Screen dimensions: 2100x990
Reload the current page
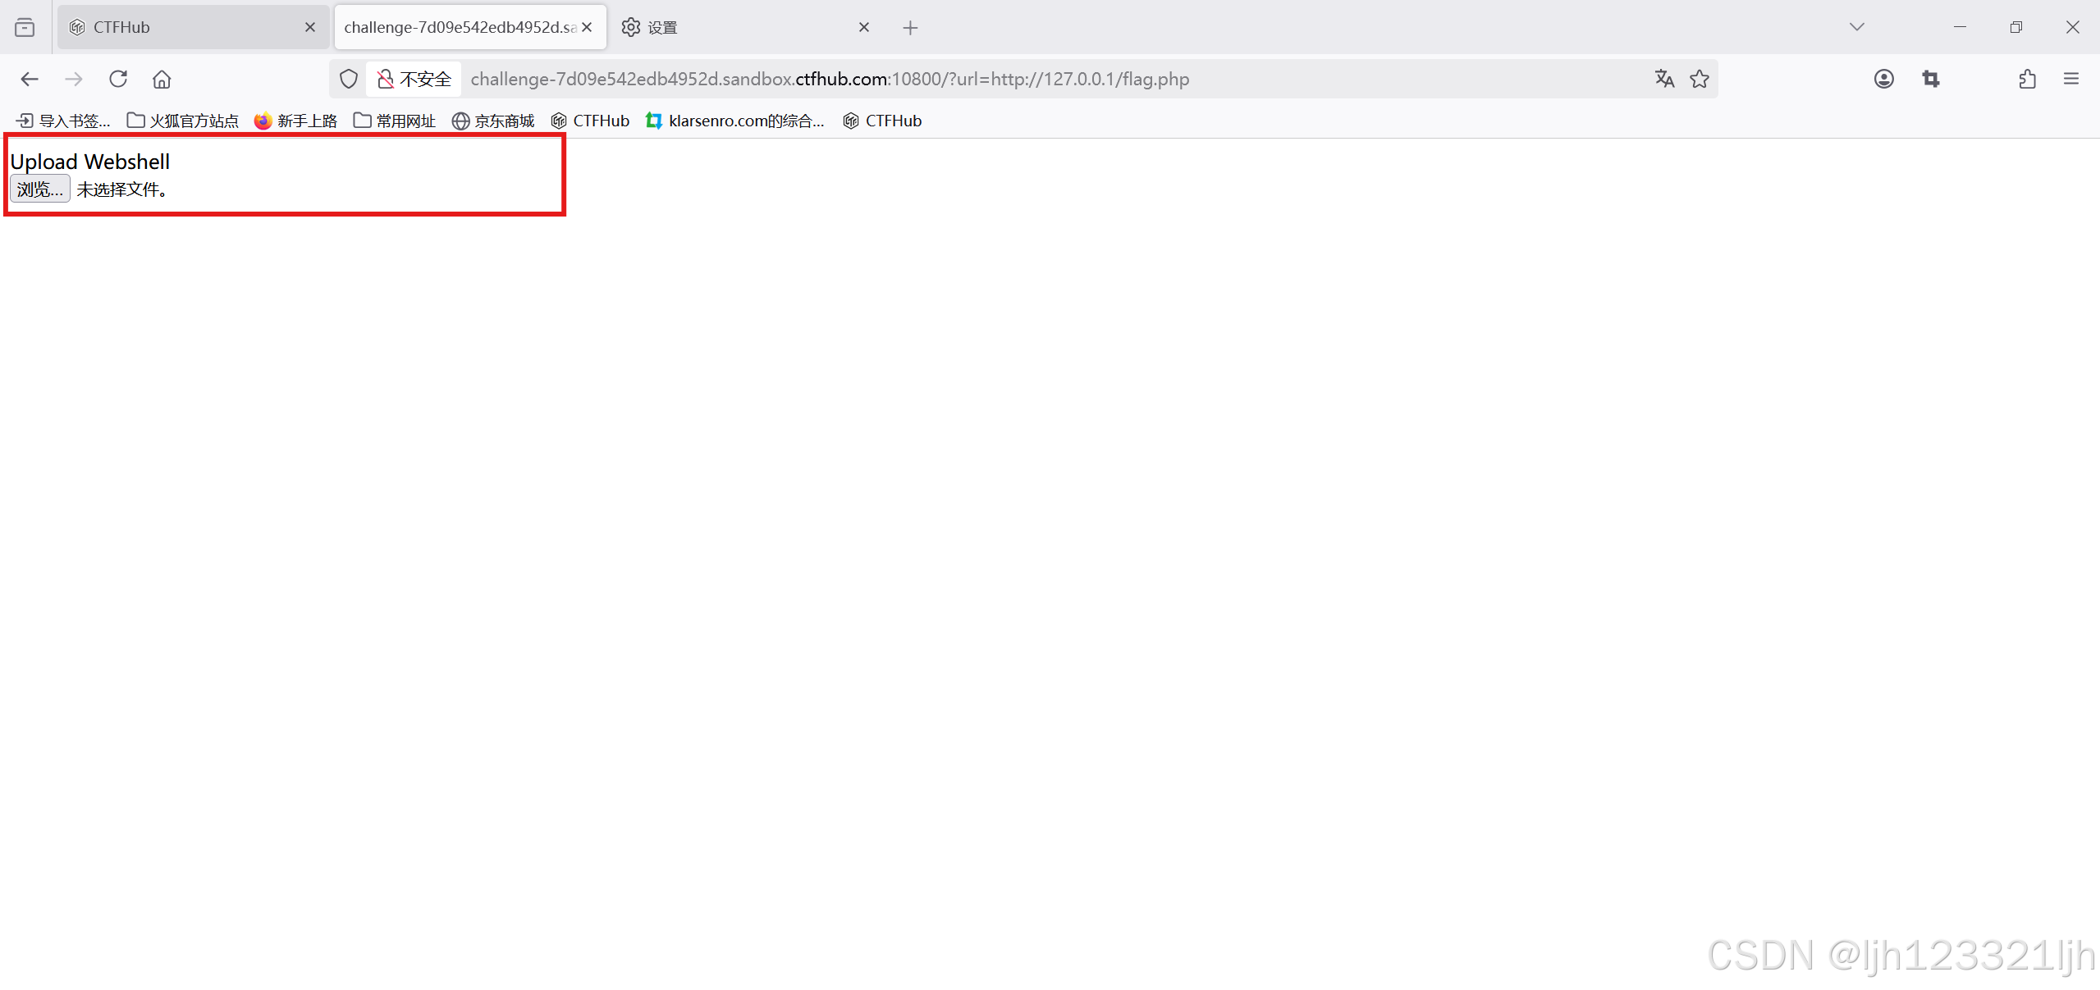[x=118, y=79]
